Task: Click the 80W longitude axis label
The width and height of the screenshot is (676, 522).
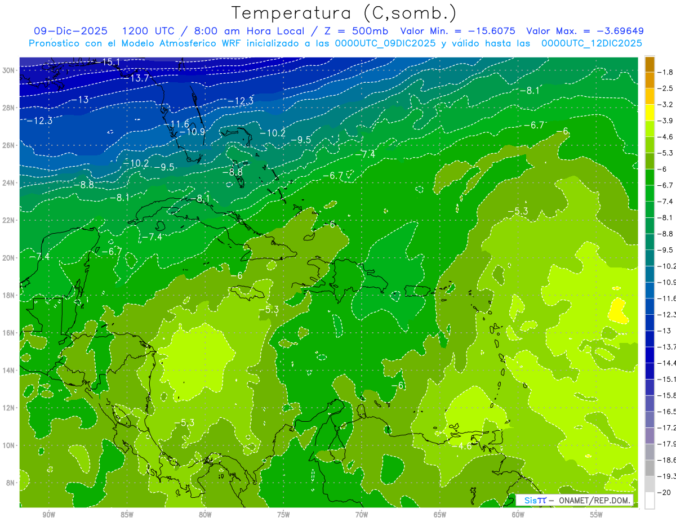Action: pyautogui.click(x=205, y=515)
